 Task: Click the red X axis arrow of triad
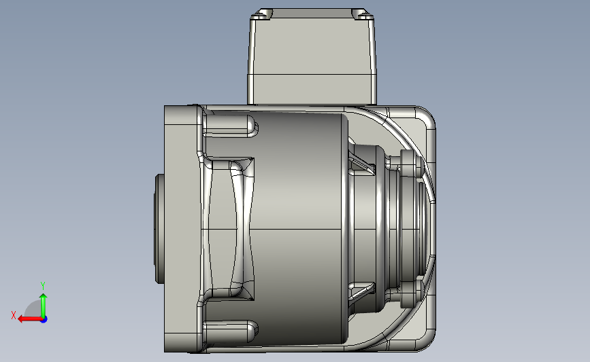(29, 319)
